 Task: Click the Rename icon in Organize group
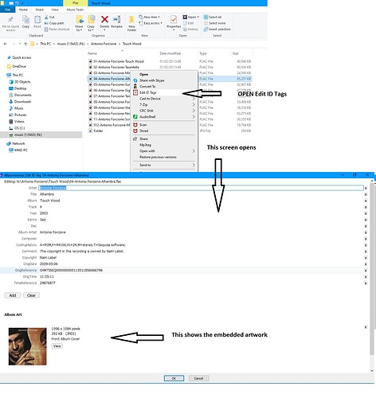[117, 19]
